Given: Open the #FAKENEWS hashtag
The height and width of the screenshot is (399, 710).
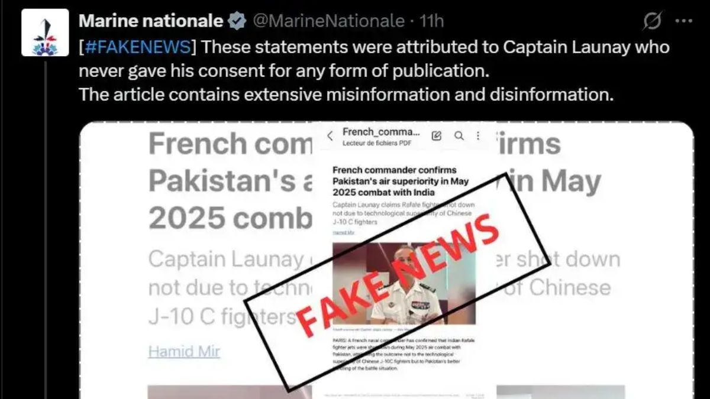Looking at the screenshot, I should (x=138, y=47).
